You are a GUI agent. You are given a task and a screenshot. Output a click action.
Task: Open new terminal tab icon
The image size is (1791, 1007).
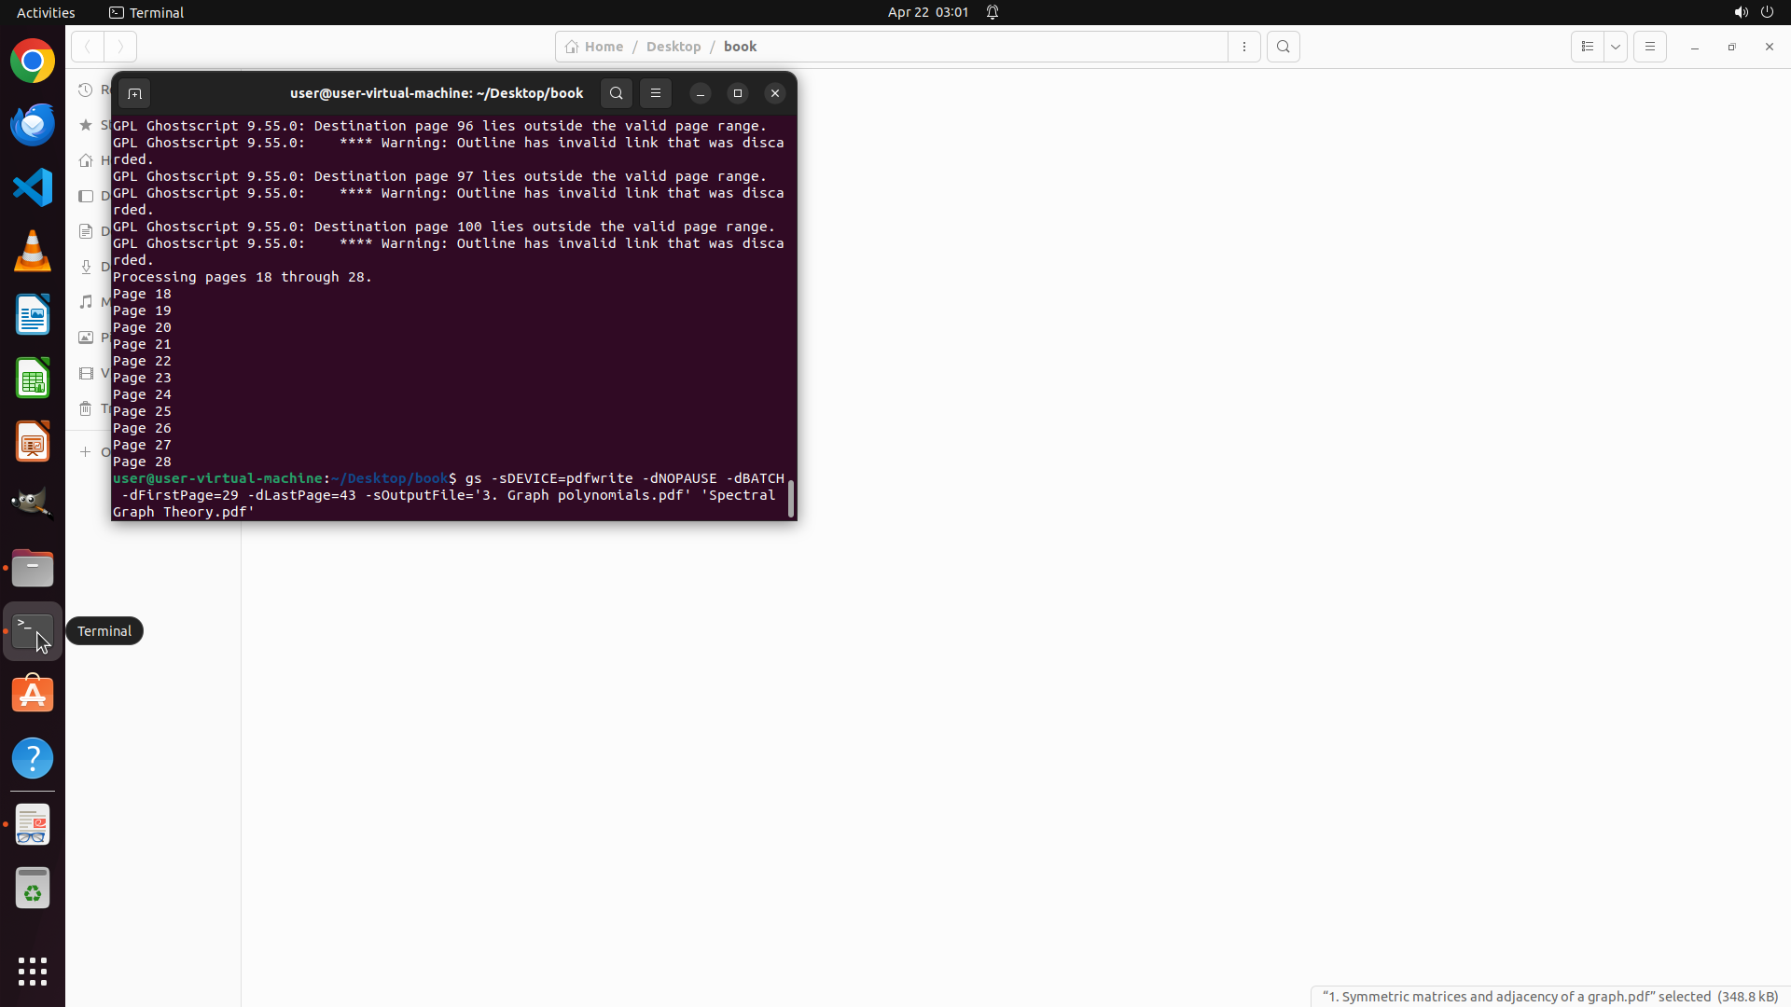[x=134, y=93]
